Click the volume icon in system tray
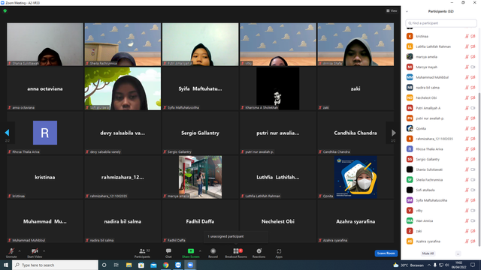 pyautogui.click(x=447, y=265)
